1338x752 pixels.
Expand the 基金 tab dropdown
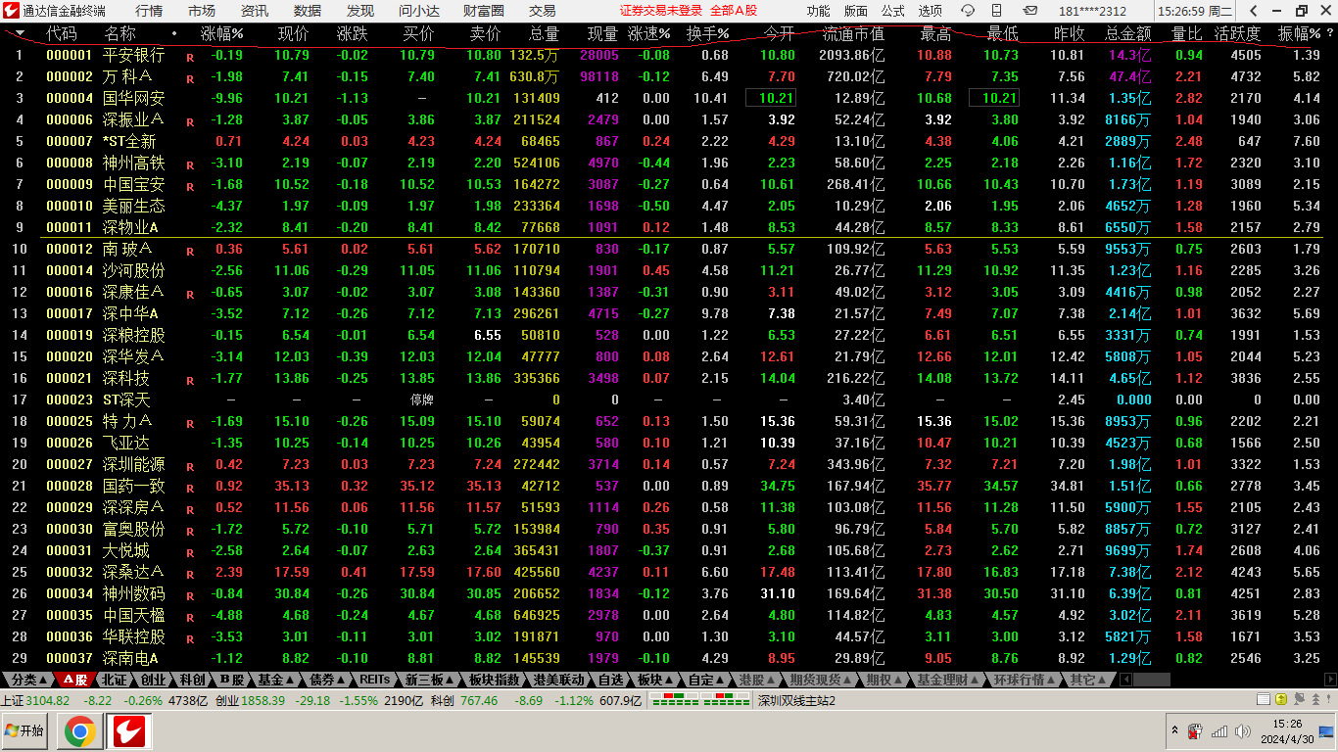tap(277, 680)
